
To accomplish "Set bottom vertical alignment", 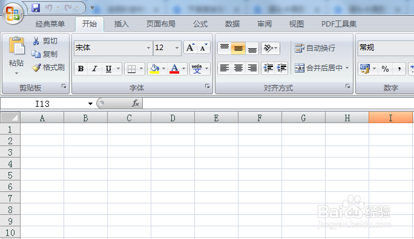I will [x=252, y=48].
